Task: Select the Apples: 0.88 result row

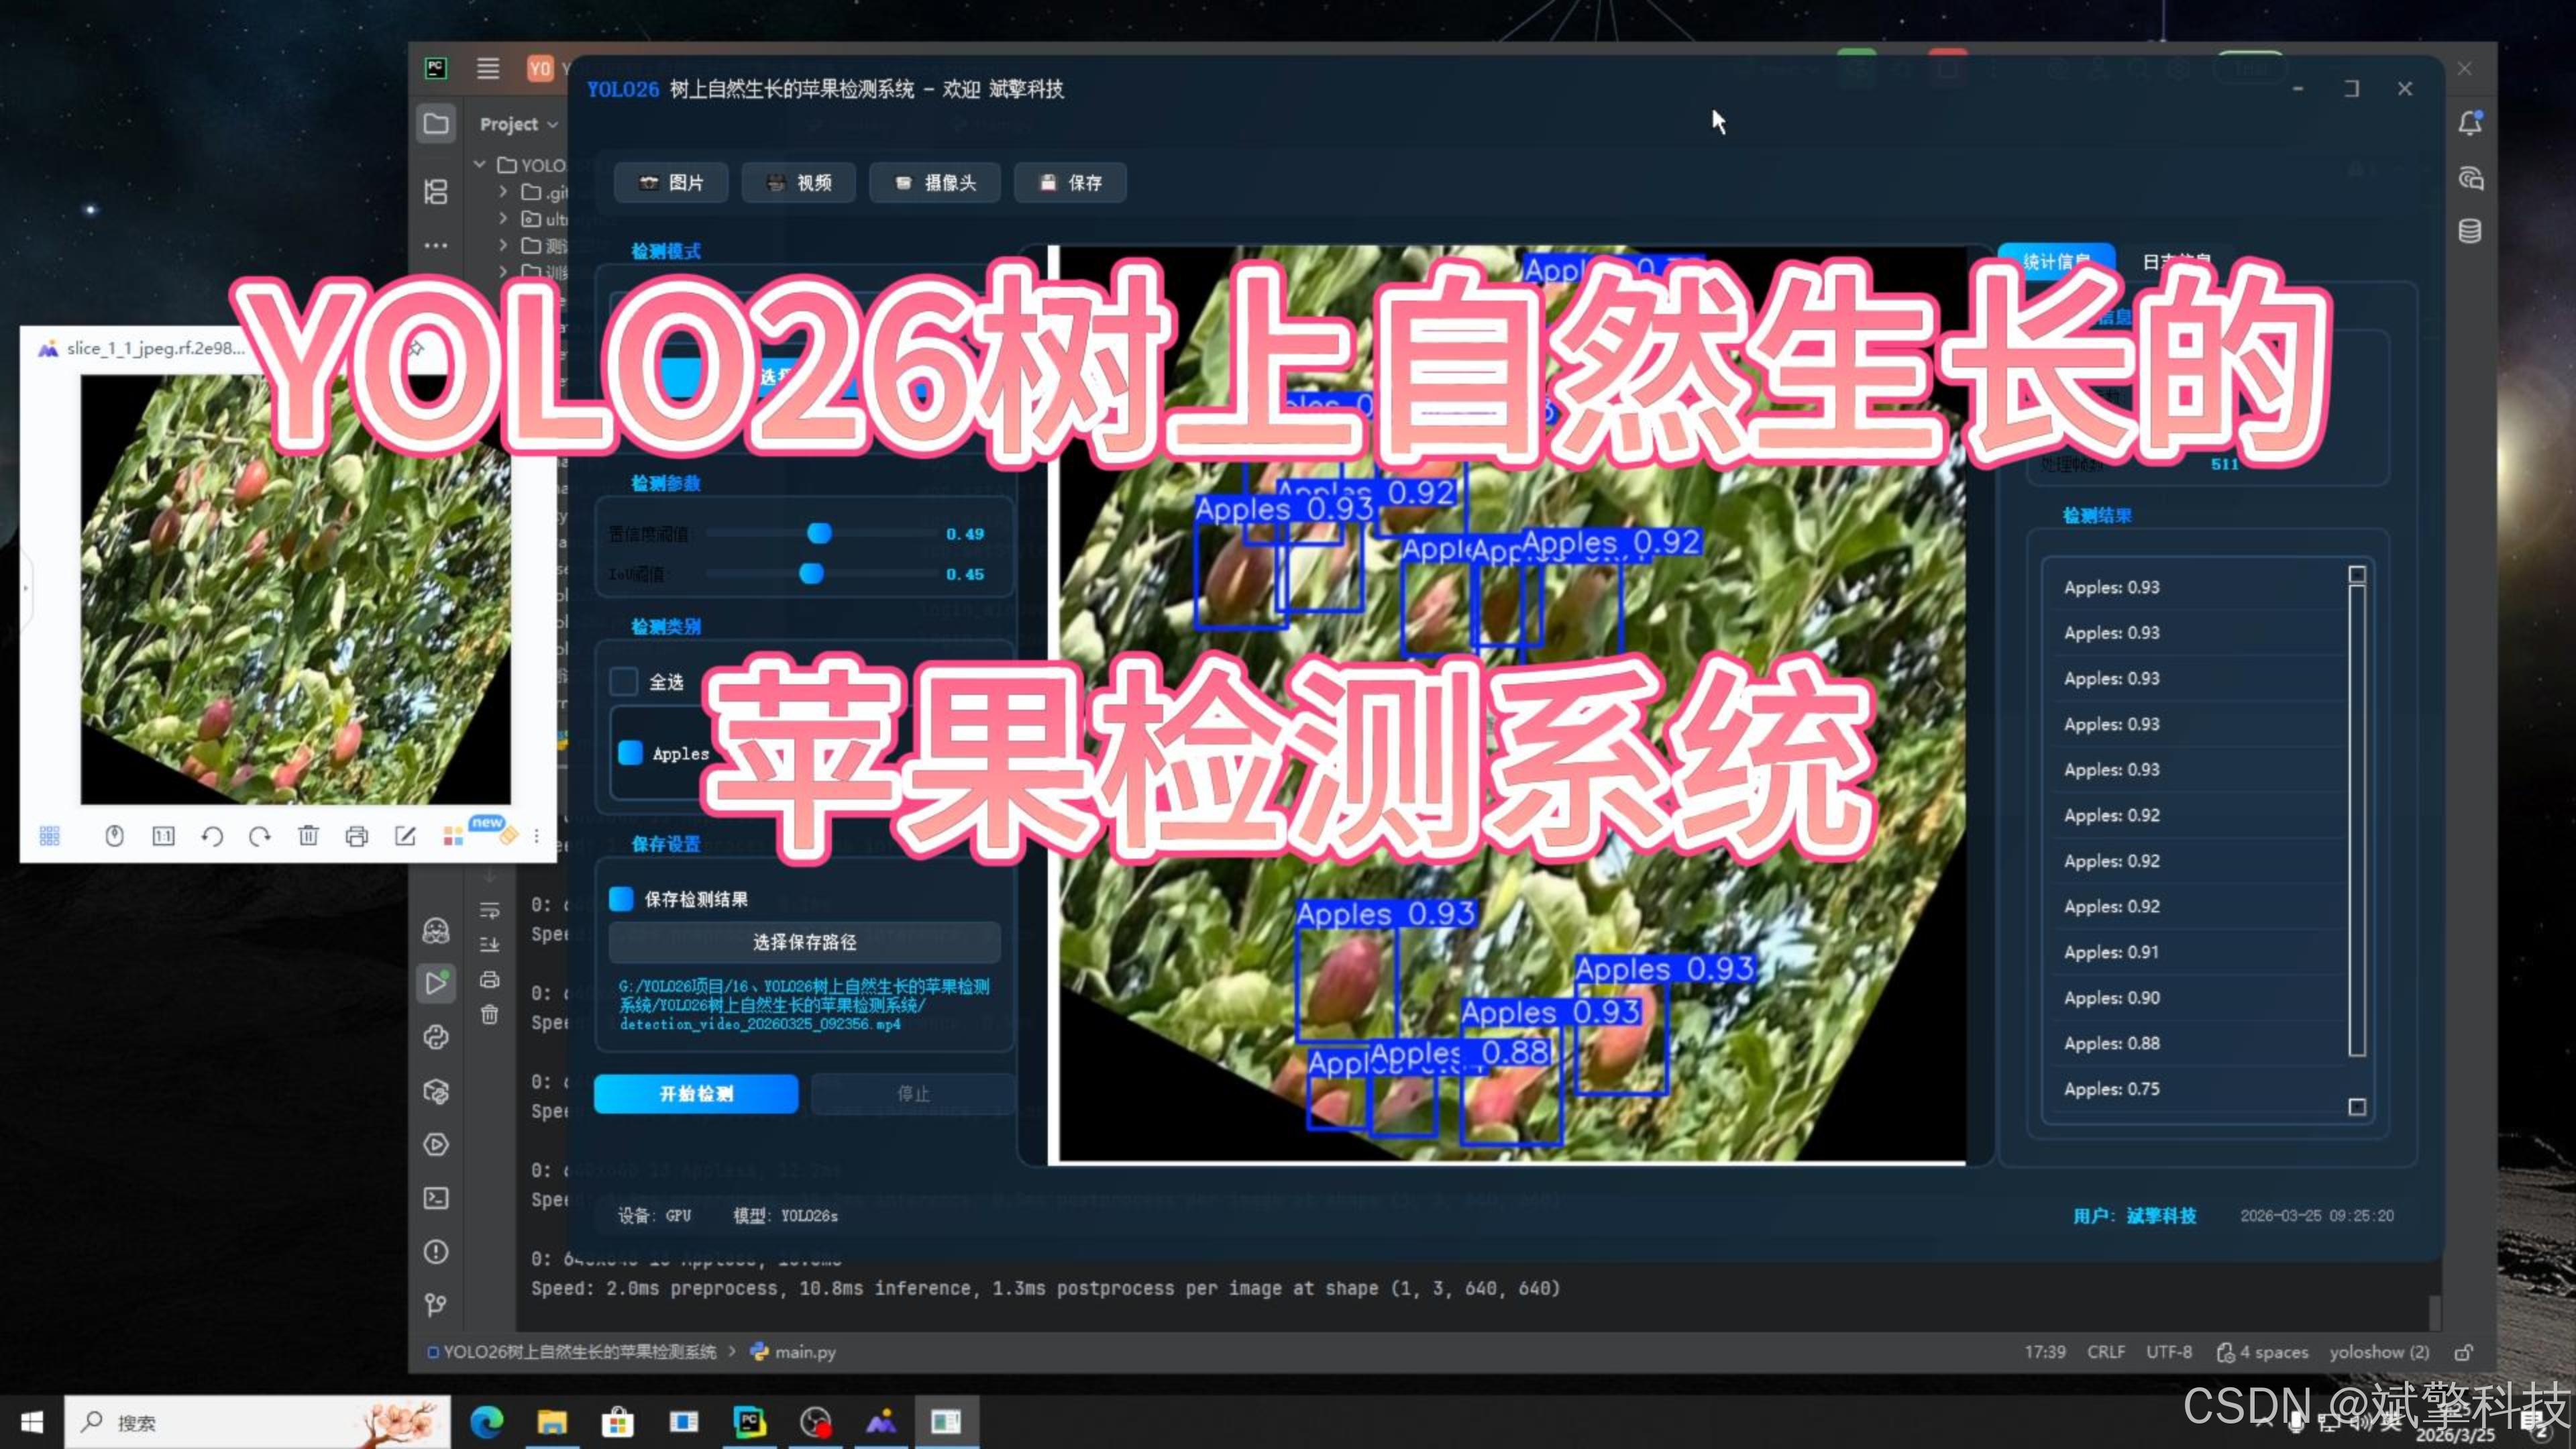Action: [x=2198, y=1043]
